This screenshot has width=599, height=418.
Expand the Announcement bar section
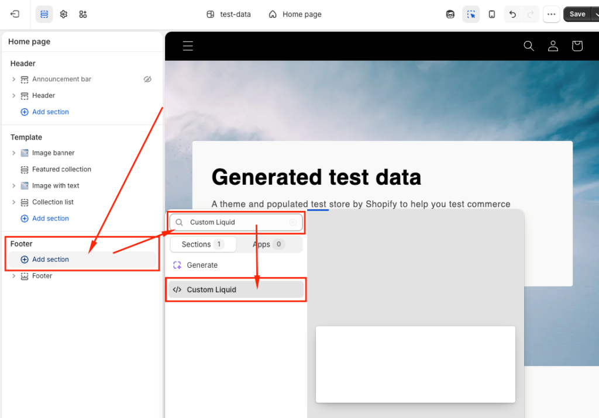tap(14, 79)
